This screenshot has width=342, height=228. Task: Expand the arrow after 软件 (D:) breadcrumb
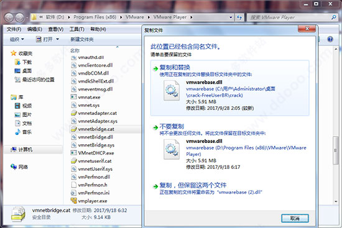69,17
